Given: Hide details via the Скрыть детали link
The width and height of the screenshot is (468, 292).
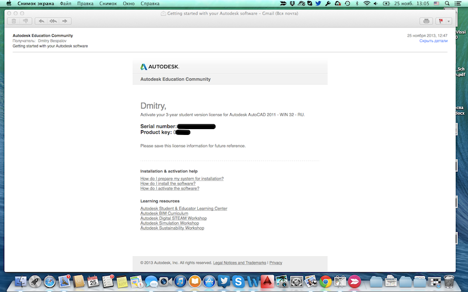Looking at the screenshot, I should [x=433, y=41].
